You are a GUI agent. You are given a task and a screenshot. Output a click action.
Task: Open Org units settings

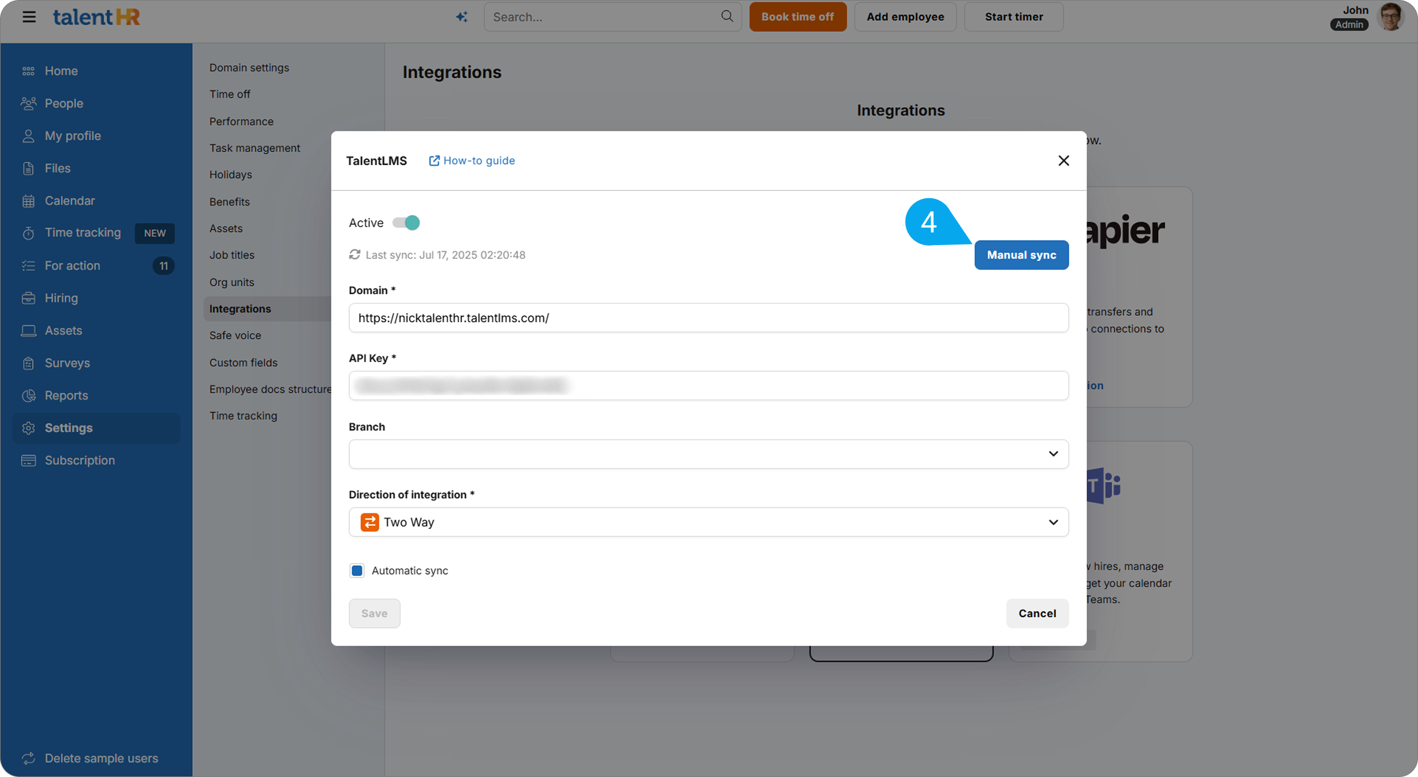coord(232,282)
